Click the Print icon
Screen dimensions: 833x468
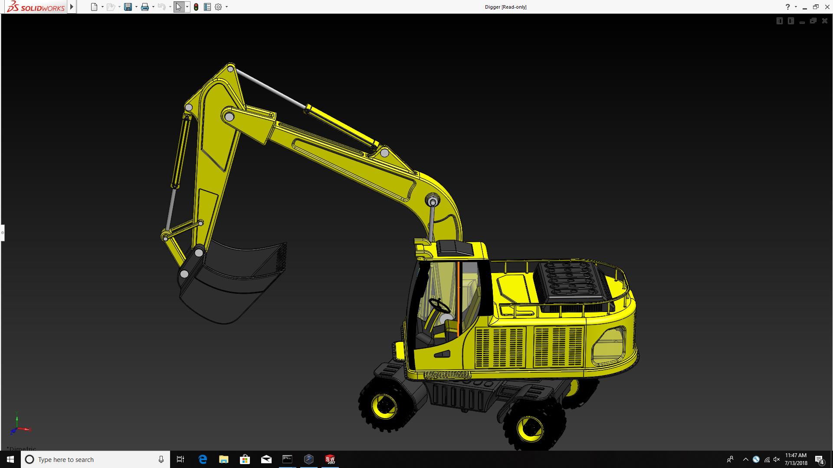pyautogui.click(x=145, y=7)
